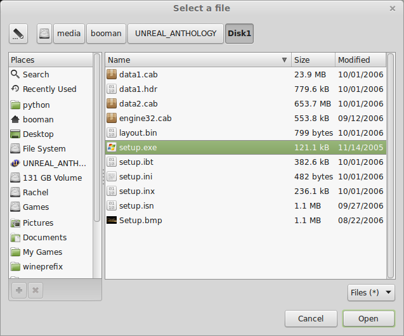The height and width of the screenshot is (336, 404).
Task: Select setup.ibt file
Action: click(x=246, y=162)
